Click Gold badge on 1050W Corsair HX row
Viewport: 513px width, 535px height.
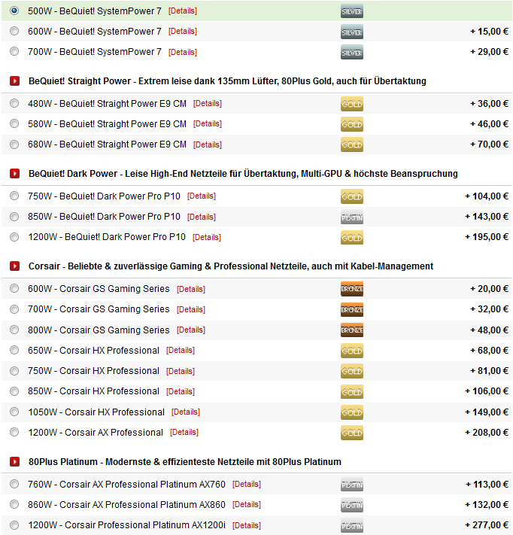coord(352,412)
